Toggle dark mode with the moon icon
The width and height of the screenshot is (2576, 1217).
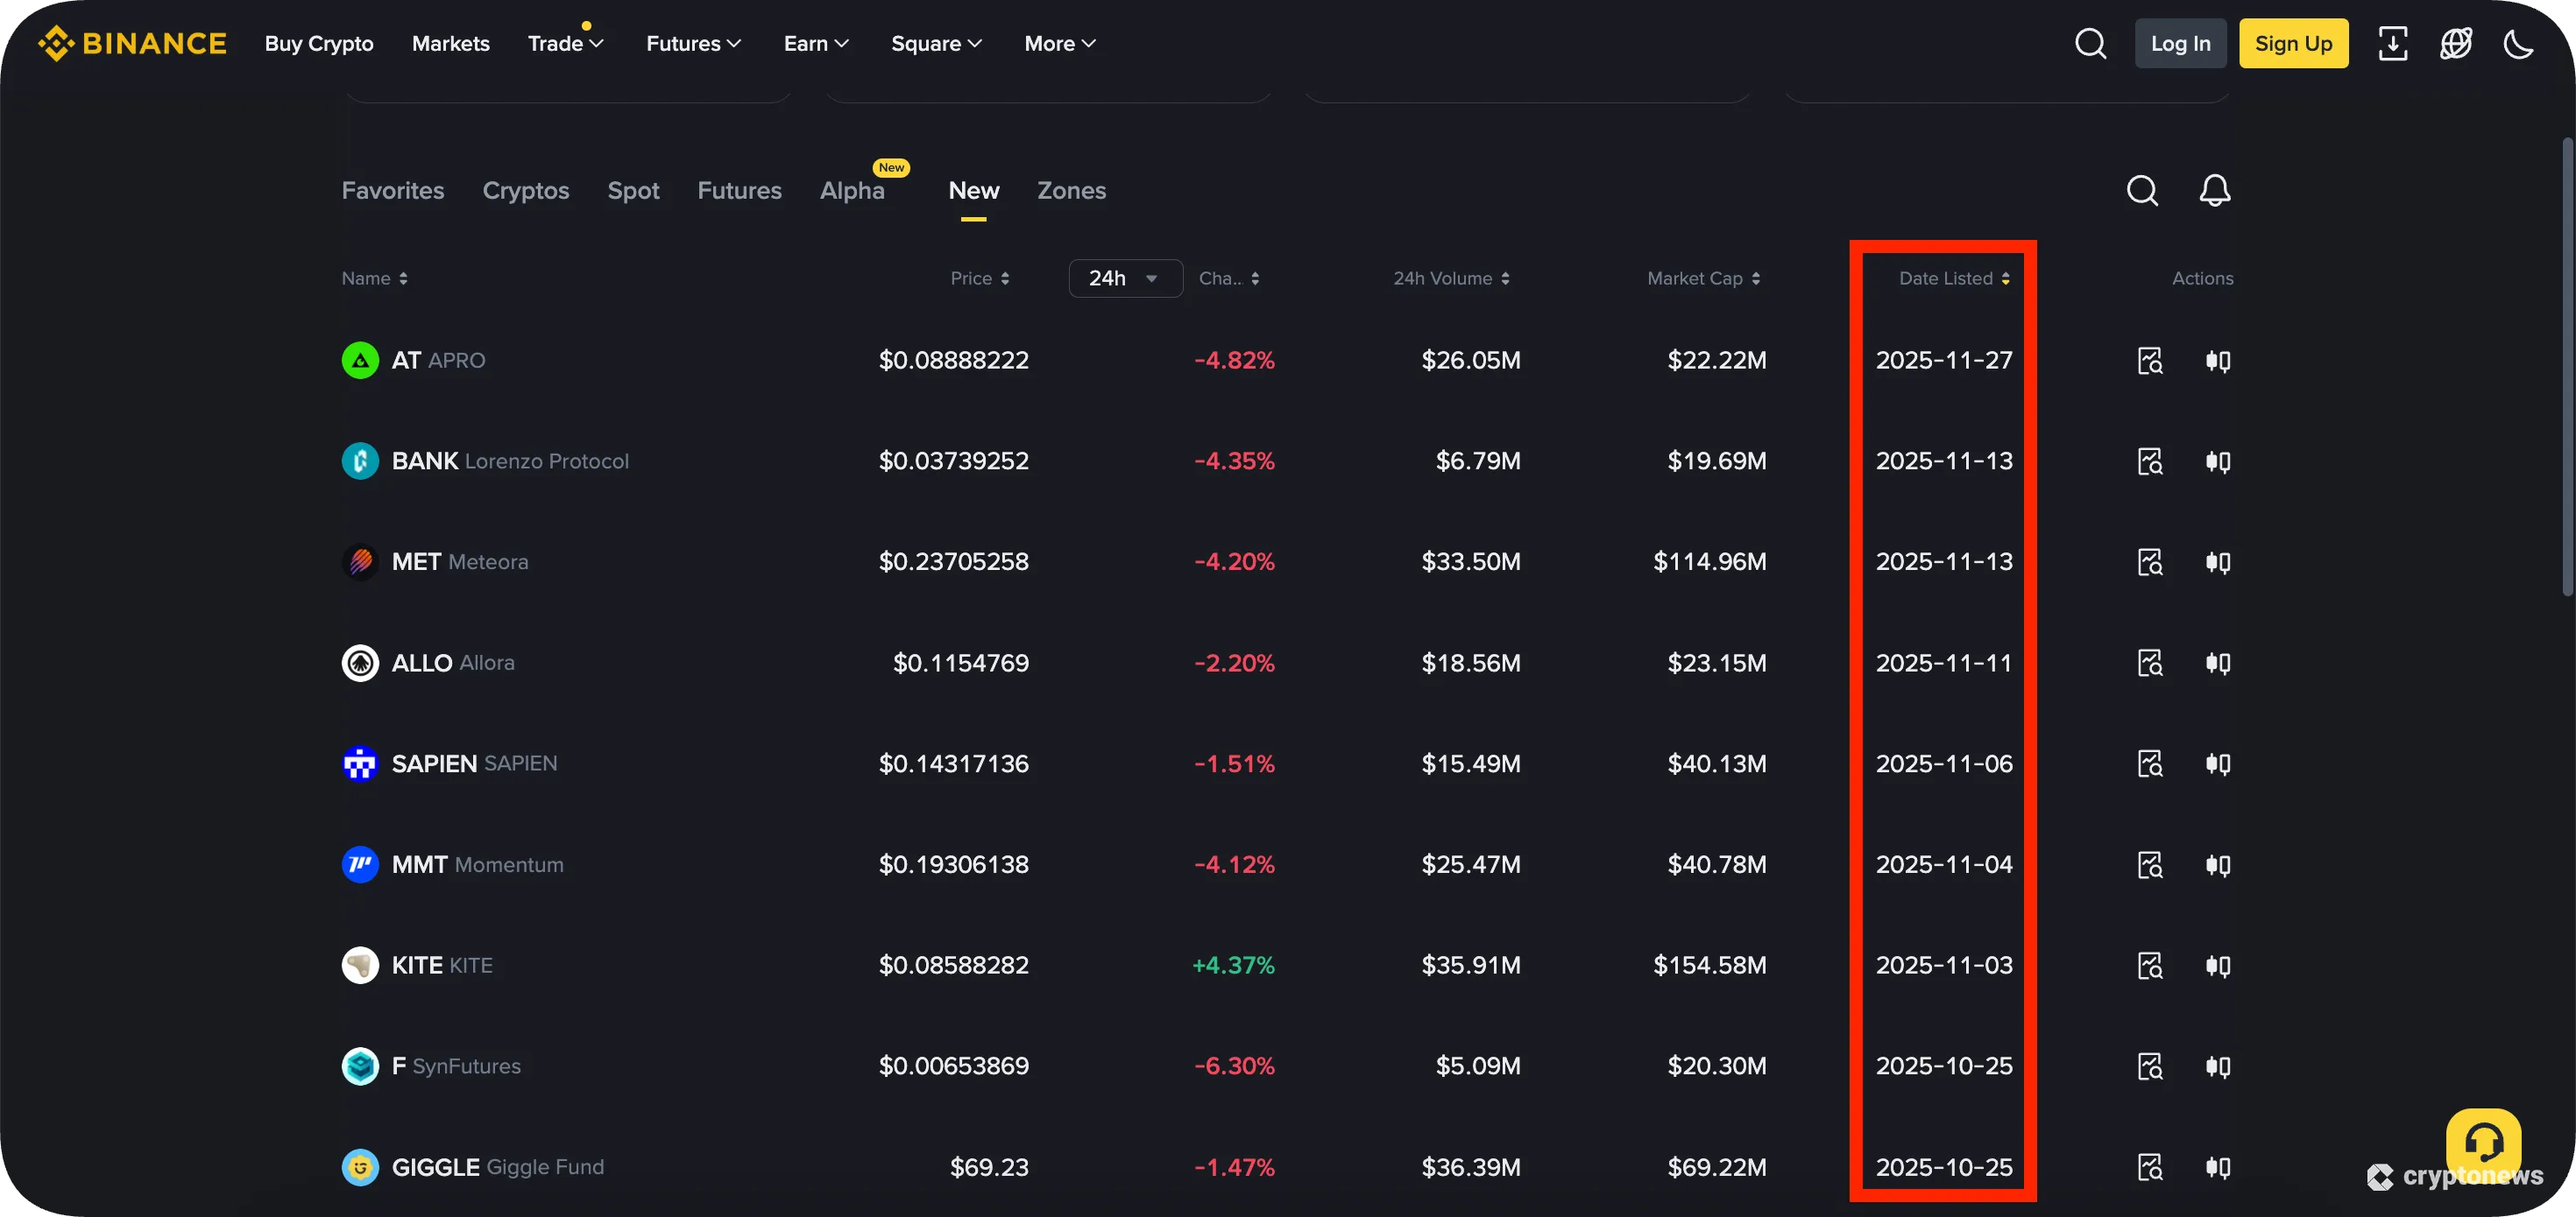click(2518, 43)
